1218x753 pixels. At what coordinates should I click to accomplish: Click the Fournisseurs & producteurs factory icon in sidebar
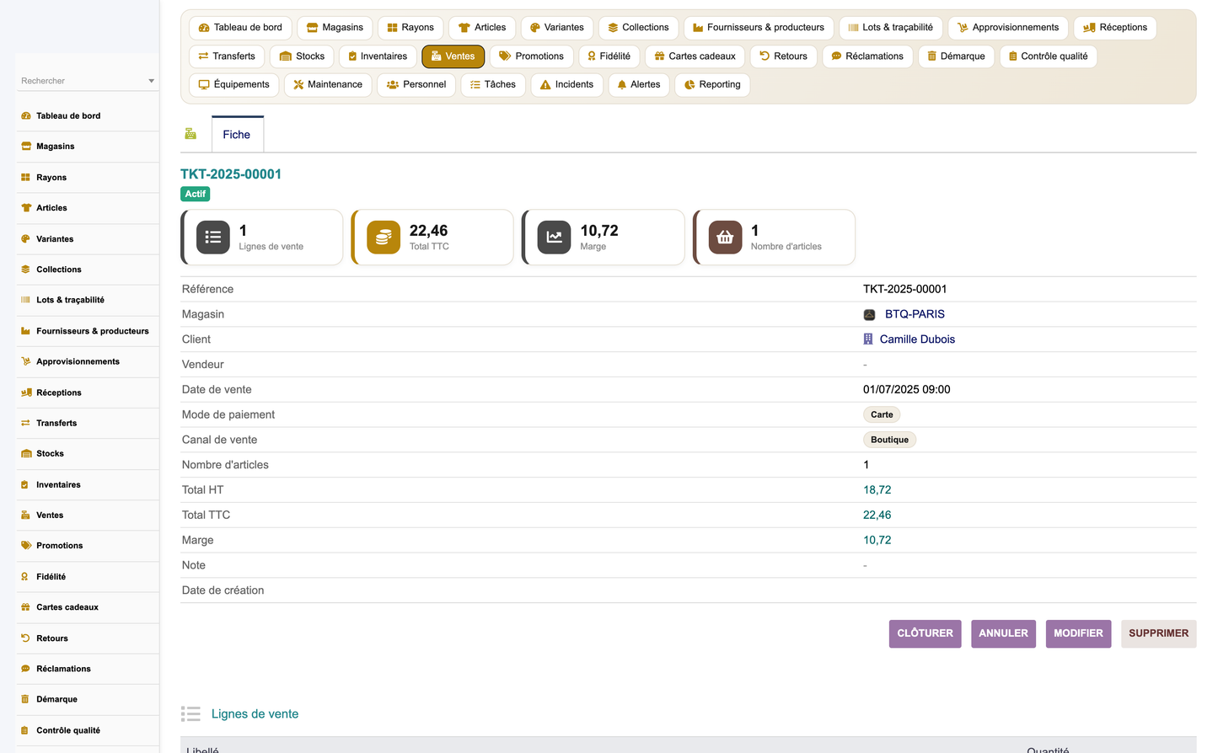26,331
